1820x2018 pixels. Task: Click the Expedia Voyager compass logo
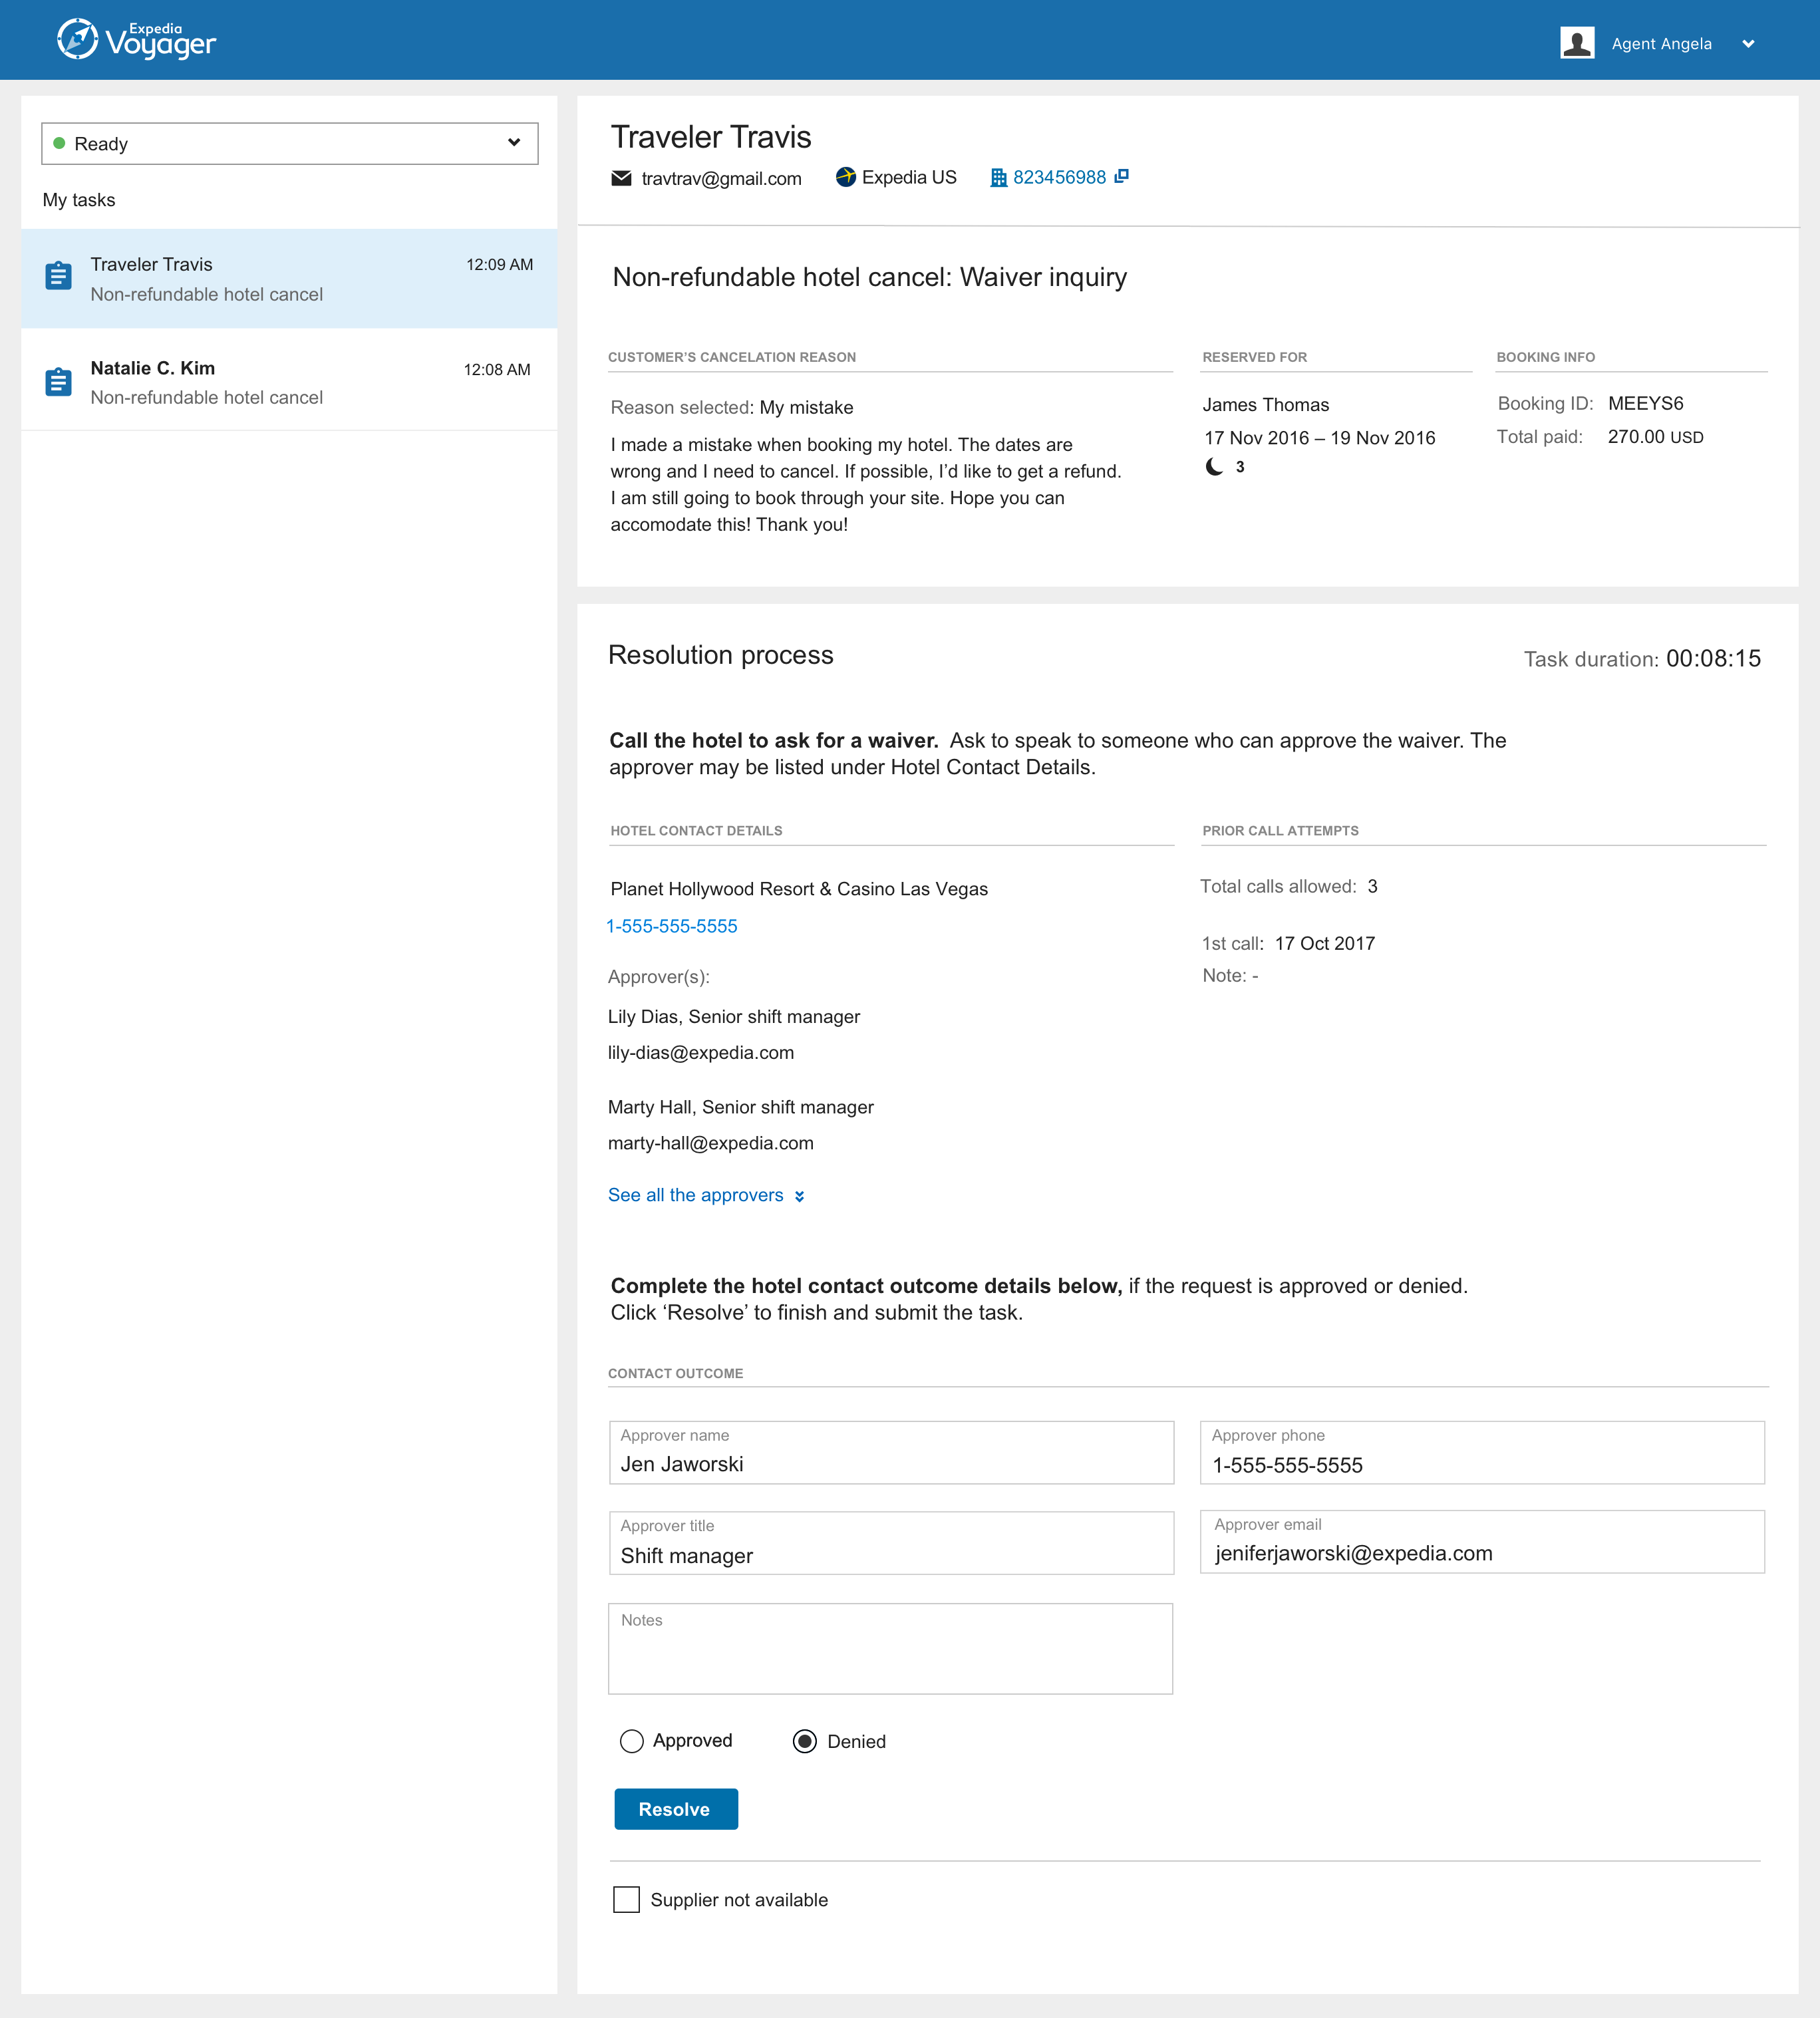(77, 40)
